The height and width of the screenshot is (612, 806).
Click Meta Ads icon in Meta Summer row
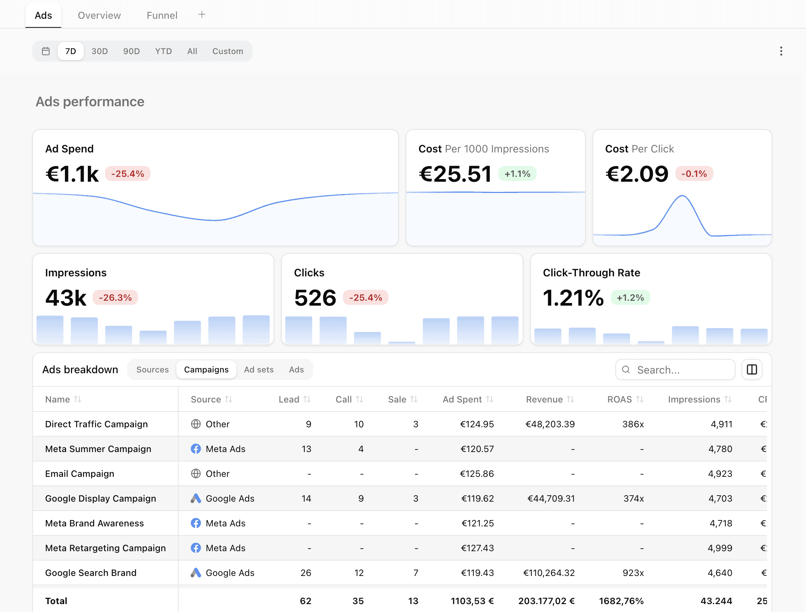click(196, 449)
